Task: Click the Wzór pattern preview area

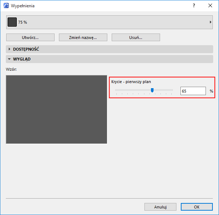Action: (56, 109)
